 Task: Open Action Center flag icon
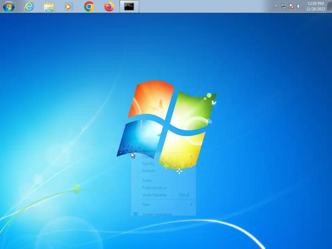click(x=291, y=6)
